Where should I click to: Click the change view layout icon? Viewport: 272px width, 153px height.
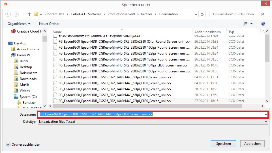[x=245, y=24]
